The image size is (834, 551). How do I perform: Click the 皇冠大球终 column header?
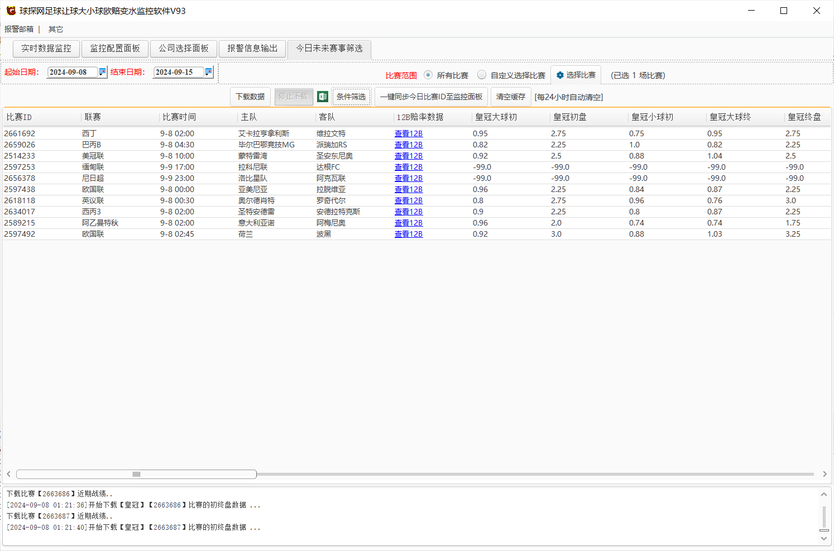(745, 117)
